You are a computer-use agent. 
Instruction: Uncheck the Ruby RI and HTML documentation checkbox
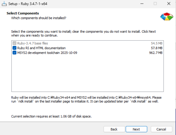pos(14,48)
